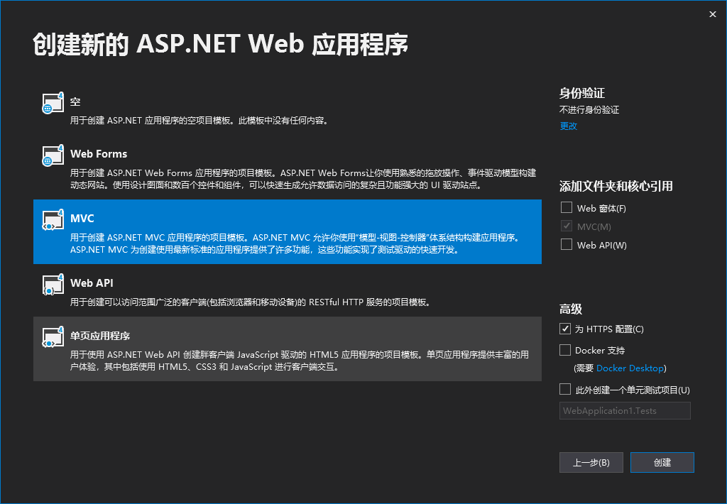The width and height of the screenshot is (727, 504).
Task: Click the disabled MVC(M) checkbox
Action: click(x=566, y=226)
